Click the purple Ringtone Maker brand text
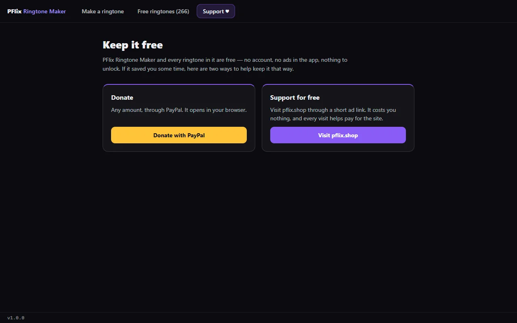 [44, 11]
